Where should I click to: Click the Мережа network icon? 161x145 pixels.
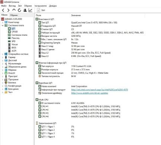tap(6, 70)
